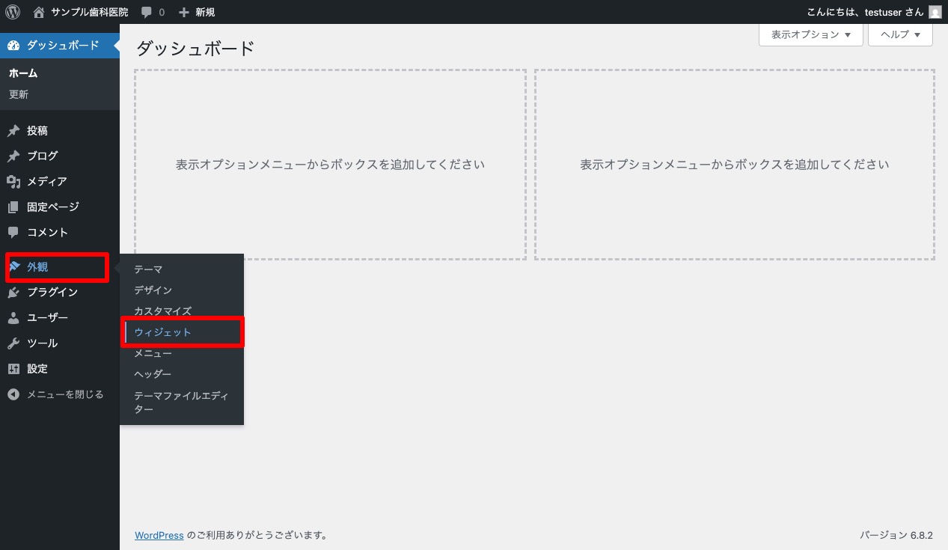This screenshot has width=948, height=550.
Task: Open the WordPress logo menu
Action: [12, 11]
